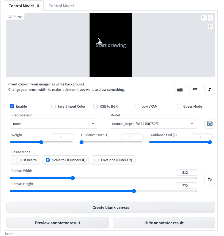Adjust the Guidance End (T) slider
Image resolution: width=224 pixels, height=236 pixels.
[x=180, y=142]
